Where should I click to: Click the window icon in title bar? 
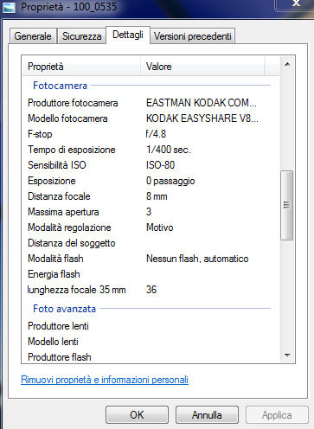click(x=9, y=7)
